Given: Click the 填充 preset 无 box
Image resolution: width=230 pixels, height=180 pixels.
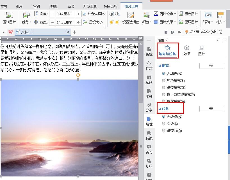Looking at the screenshot, I should pyautogui.click(x=211, y=66).
